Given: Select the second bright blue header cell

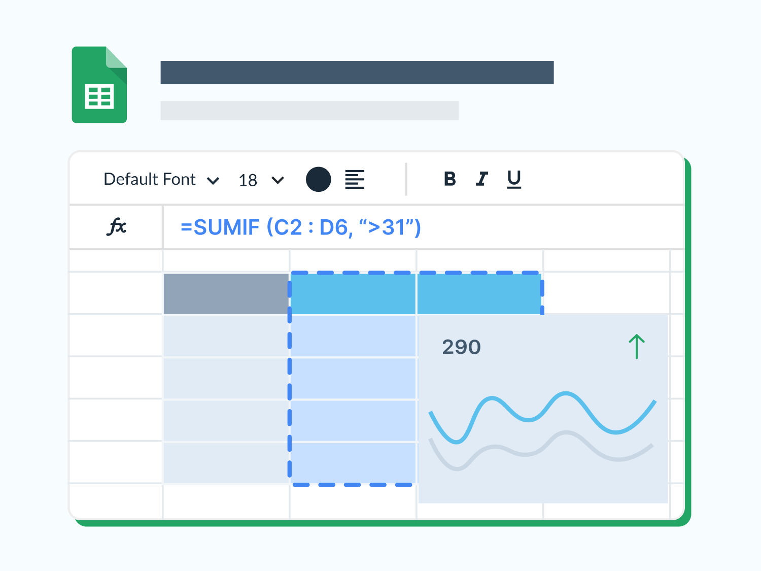Looking at the screenshot, I should (x=478, y=294).
